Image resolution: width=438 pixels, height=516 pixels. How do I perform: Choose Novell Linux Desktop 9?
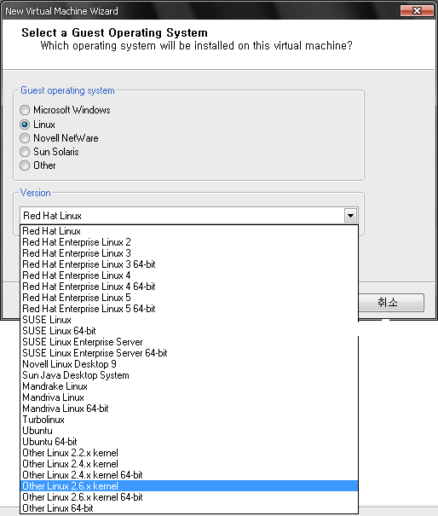189,364
